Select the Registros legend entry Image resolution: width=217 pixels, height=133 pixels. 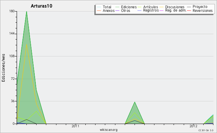point(148,10)
